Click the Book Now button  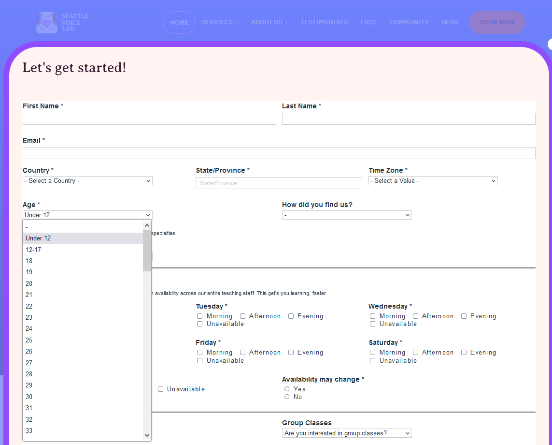[x=497, y=22]
